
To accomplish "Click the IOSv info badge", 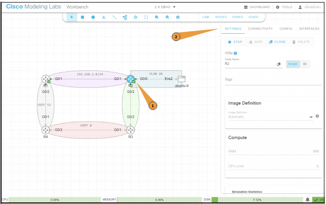I will point(235,53).
